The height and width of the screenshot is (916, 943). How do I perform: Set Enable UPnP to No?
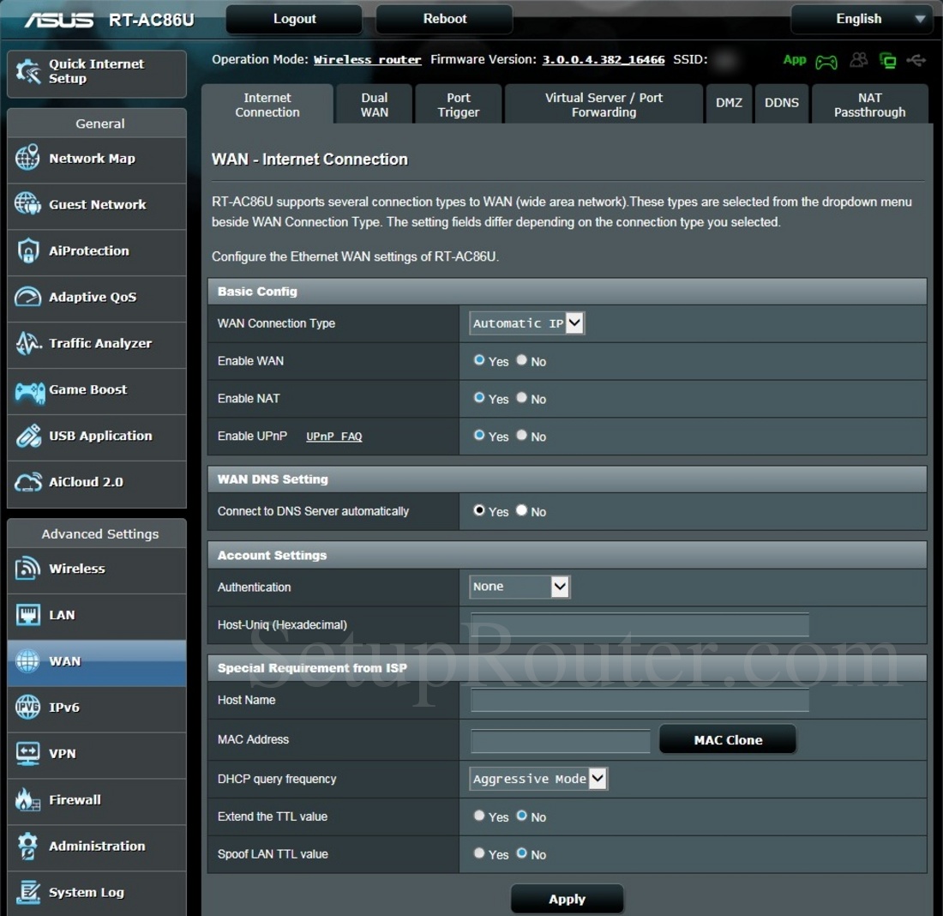[521, 436]
